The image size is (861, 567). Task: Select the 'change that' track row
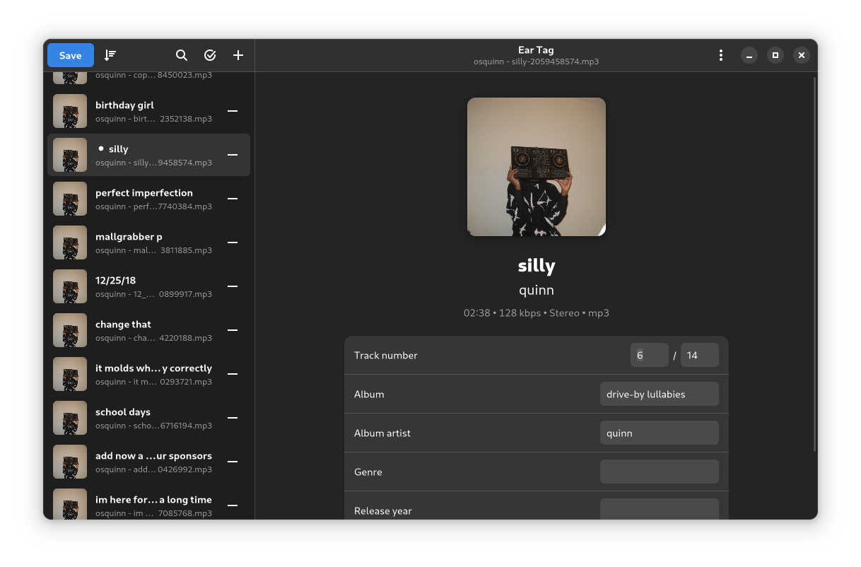coord(148,330)
